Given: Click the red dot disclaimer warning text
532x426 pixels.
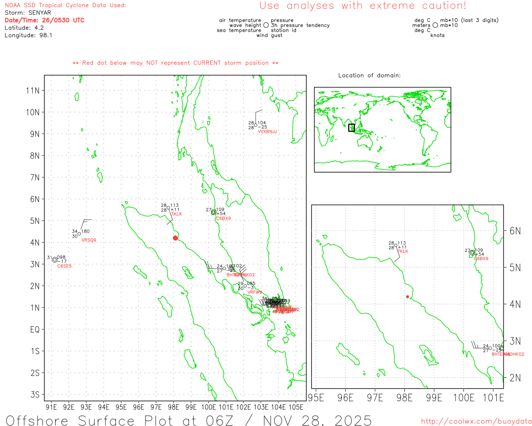Looking at the screenshot, I should tap(175, 63).
